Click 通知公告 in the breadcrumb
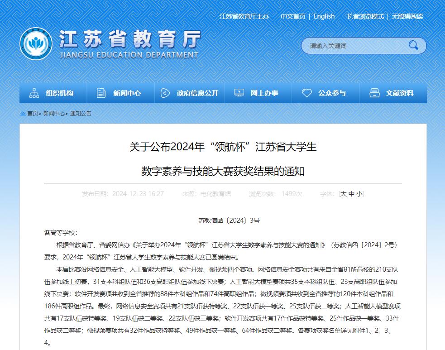Image resolution: width=445 pixels, height=350 pixels. (81, 114)
